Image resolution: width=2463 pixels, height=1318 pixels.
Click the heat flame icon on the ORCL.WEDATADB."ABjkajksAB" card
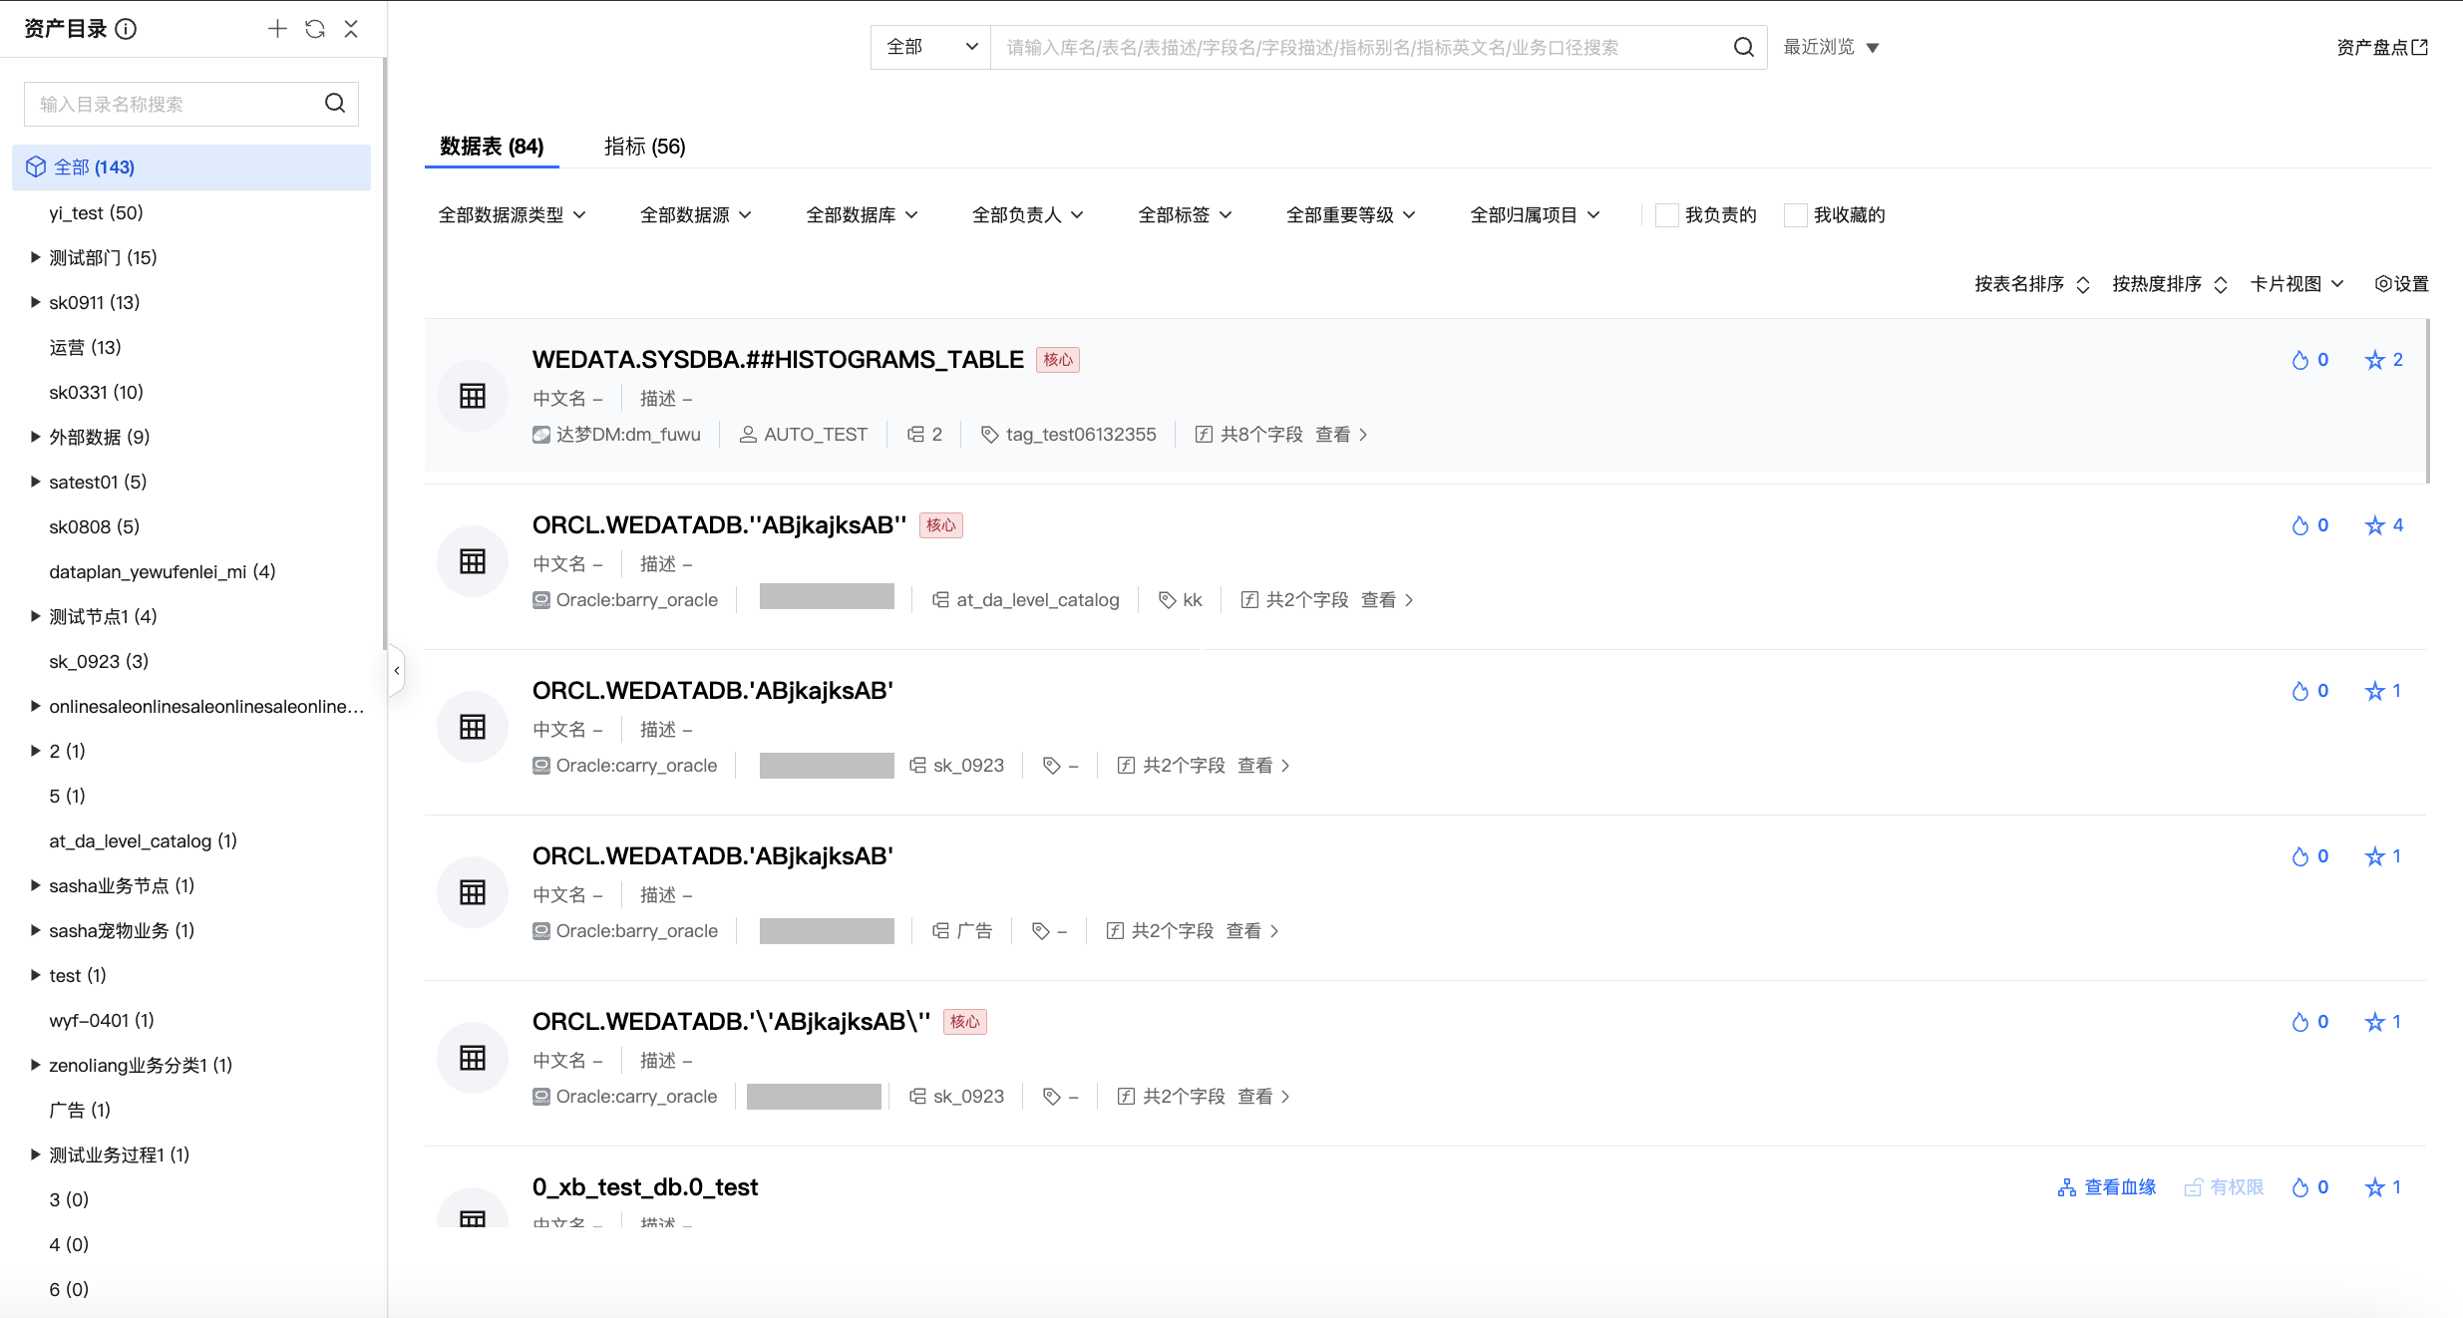(x=2299, y=525)
